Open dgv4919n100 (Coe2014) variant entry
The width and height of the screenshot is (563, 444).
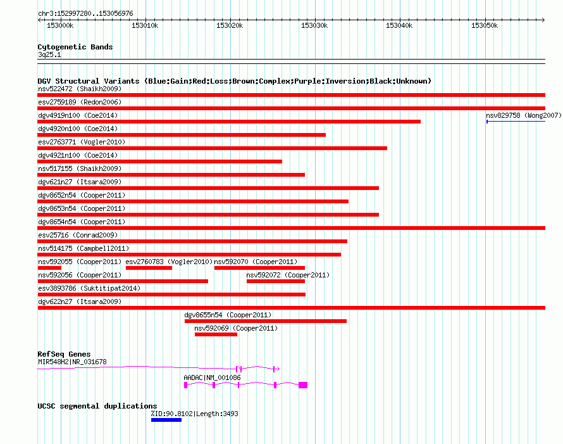tap(78, 115)
